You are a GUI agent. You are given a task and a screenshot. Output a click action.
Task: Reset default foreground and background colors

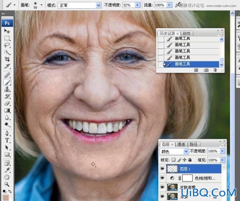pyautogui.click(x=4, y=191)
